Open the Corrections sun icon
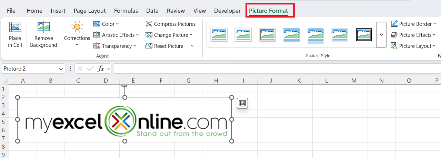The width and height of the screenshot is (441, 158). 77,27
